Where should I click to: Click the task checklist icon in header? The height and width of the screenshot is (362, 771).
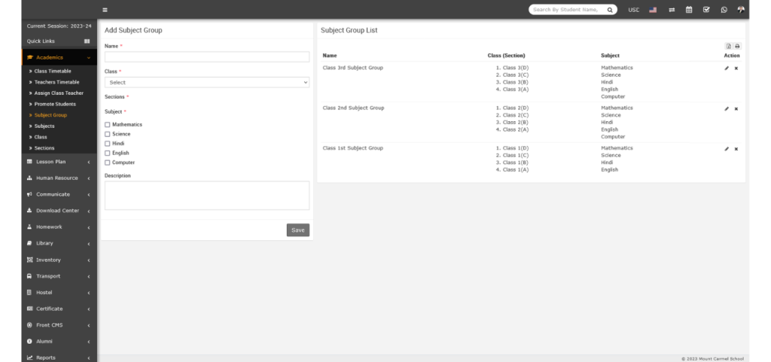706,10
